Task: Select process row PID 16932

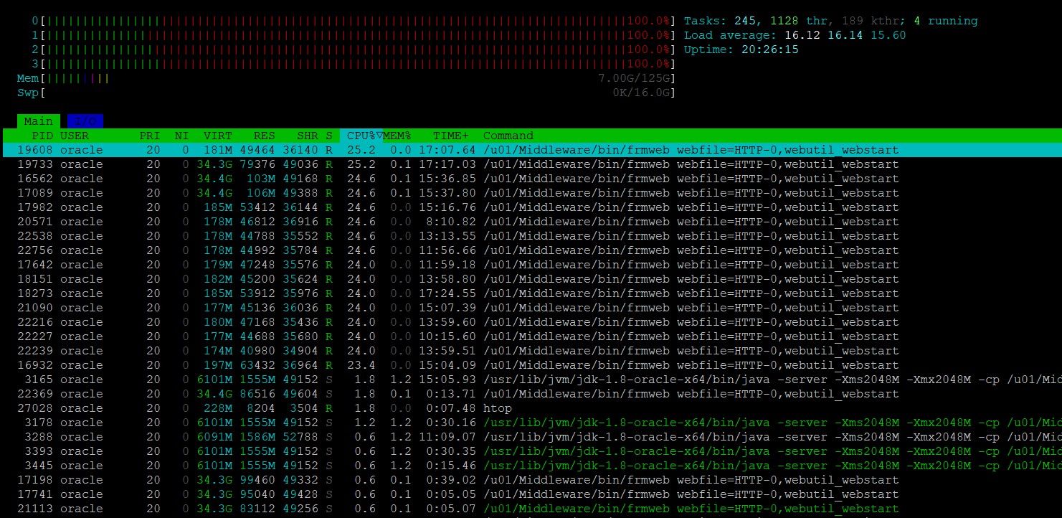Action: click(531, 365)
